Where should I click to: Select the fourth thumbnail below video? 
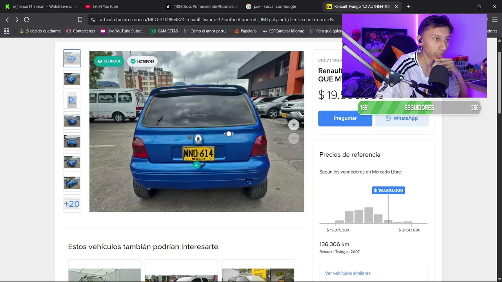72,121
